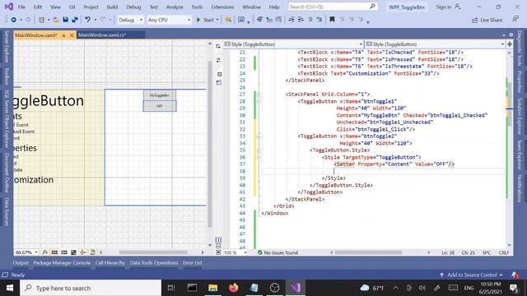Collapse the ToggleButton.Style node at line 35
This screenshot has height=296, width=527.
(259, 150)
